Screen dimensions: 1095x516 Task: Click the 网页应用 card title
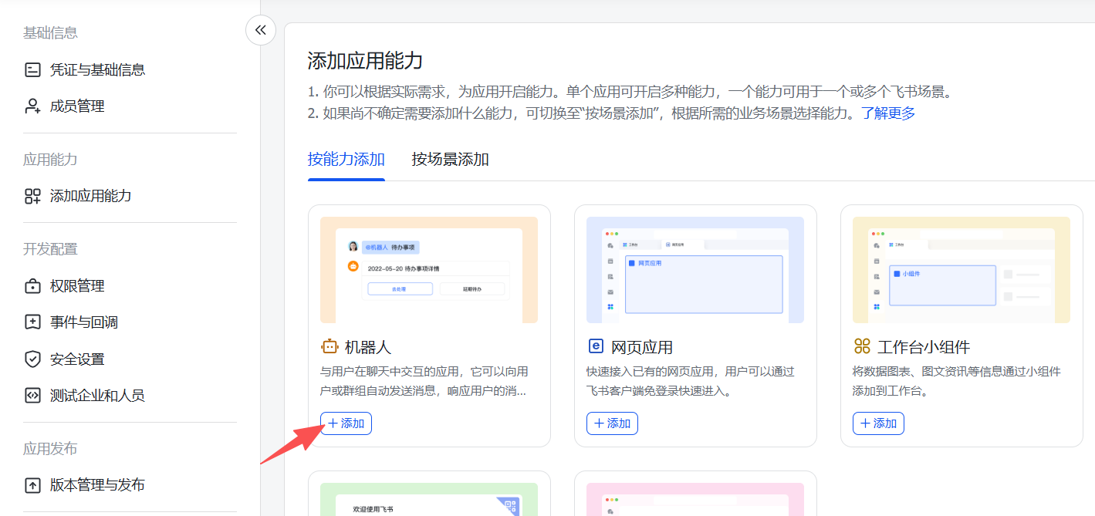coord(642,347)
